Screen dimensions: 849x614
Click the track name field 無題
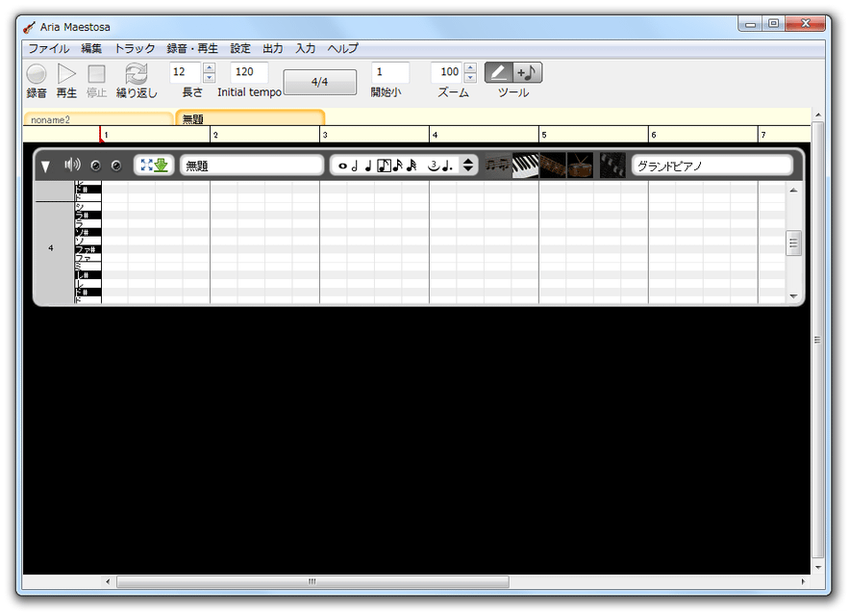pos(251,166)
